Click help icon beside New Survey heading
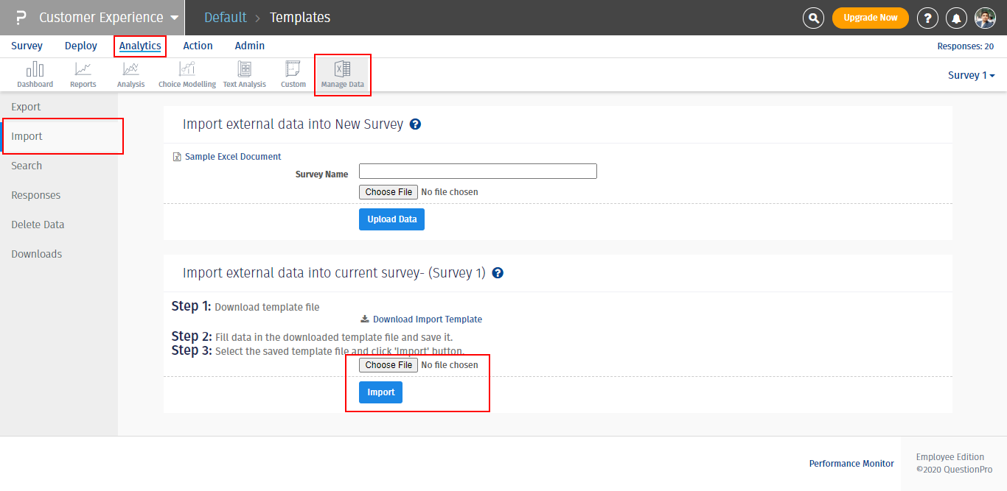 coord(415,124)
